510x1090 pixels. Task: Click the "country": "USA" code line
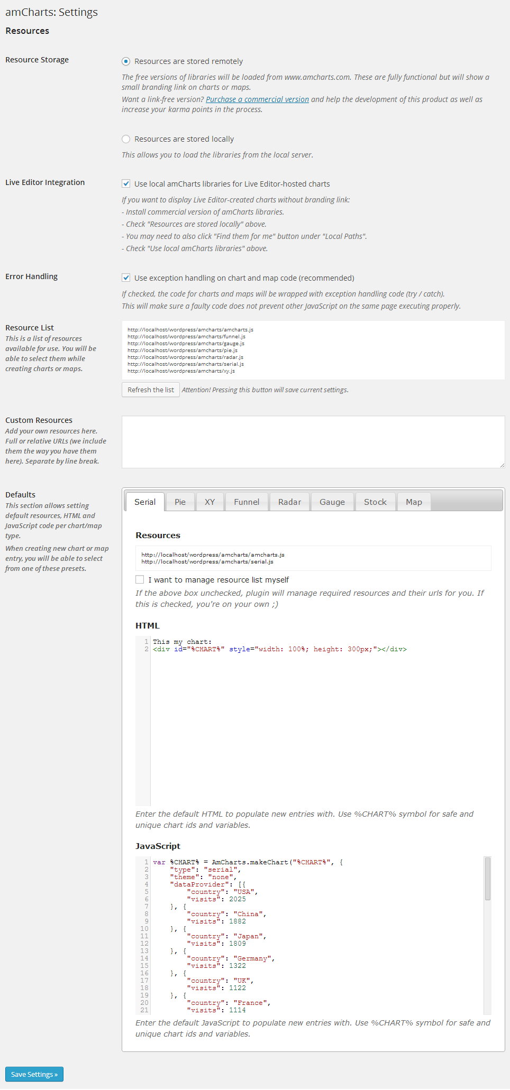(222, 892)
